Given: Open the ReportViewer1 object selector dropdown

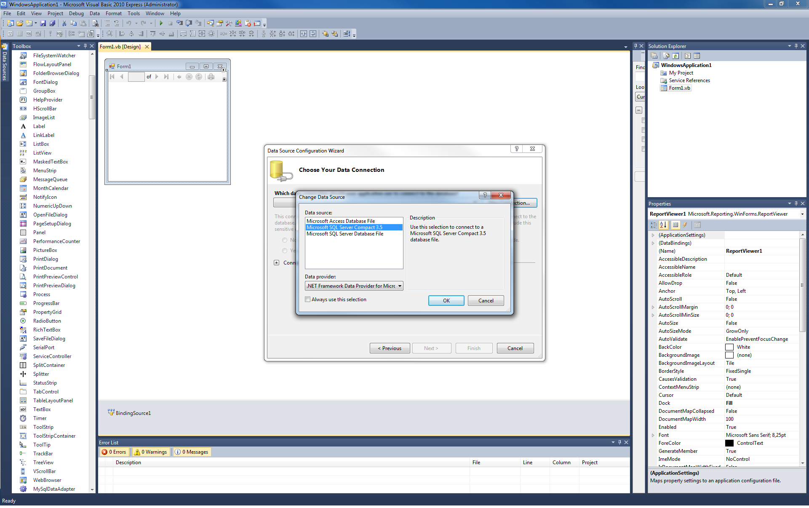Looking at the screenshot, I should [802, 214].
